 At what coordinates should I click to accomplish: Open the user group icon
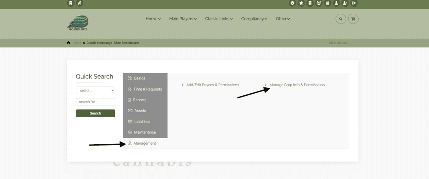[319, 3]
